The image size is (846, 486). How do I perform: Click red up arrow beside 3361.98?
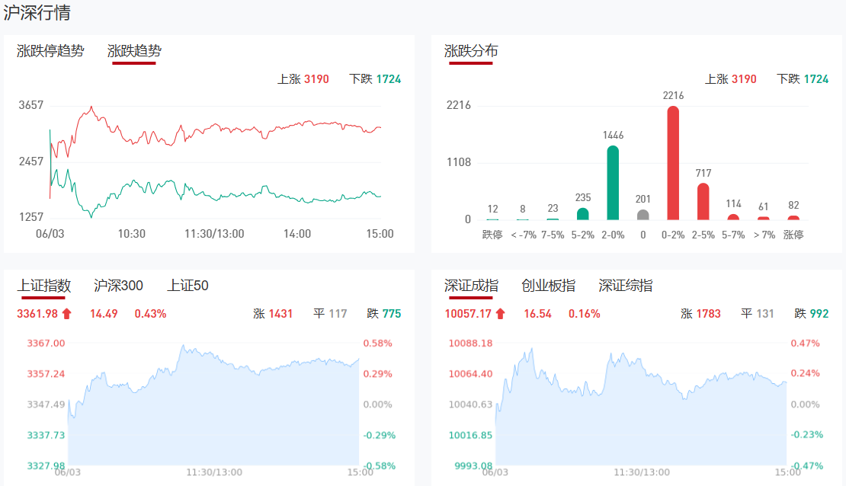66,313
